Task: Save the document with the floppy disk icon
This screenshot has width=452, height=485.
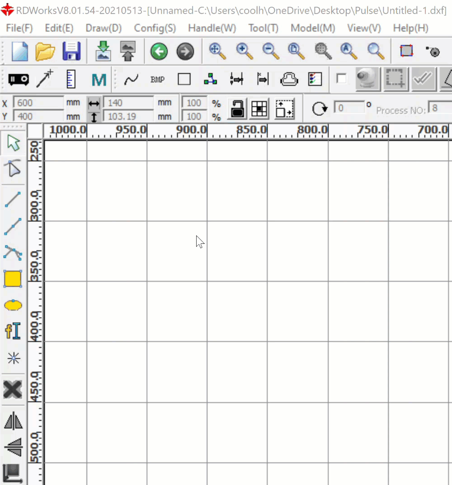Action: pos(71,51)
